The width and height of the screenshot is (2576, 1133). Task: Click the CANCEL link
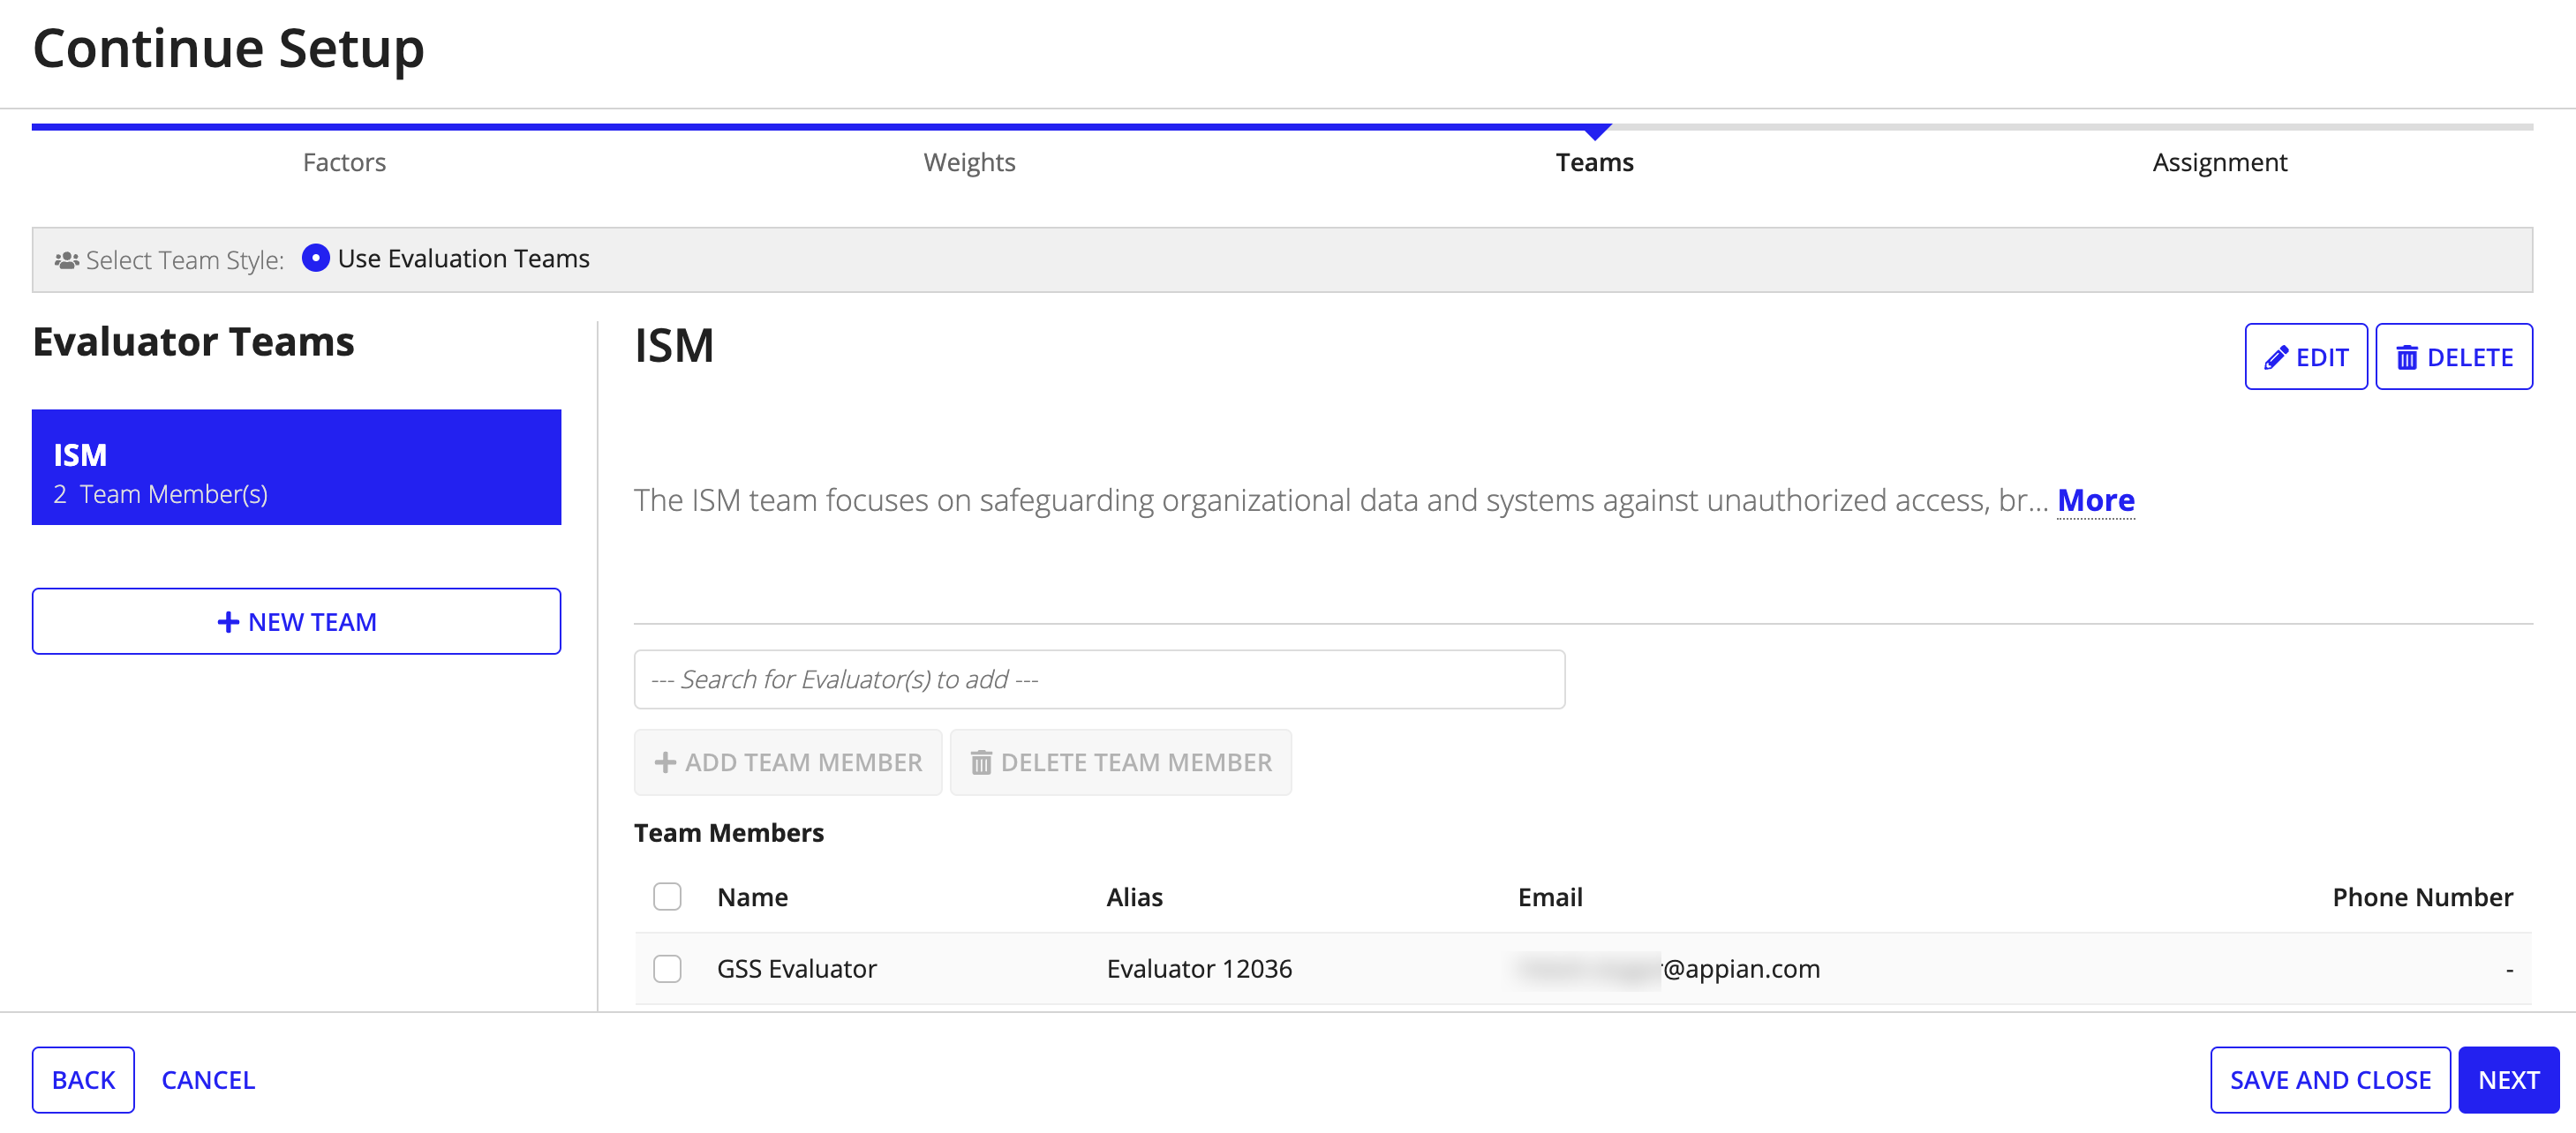point(208,1080)
